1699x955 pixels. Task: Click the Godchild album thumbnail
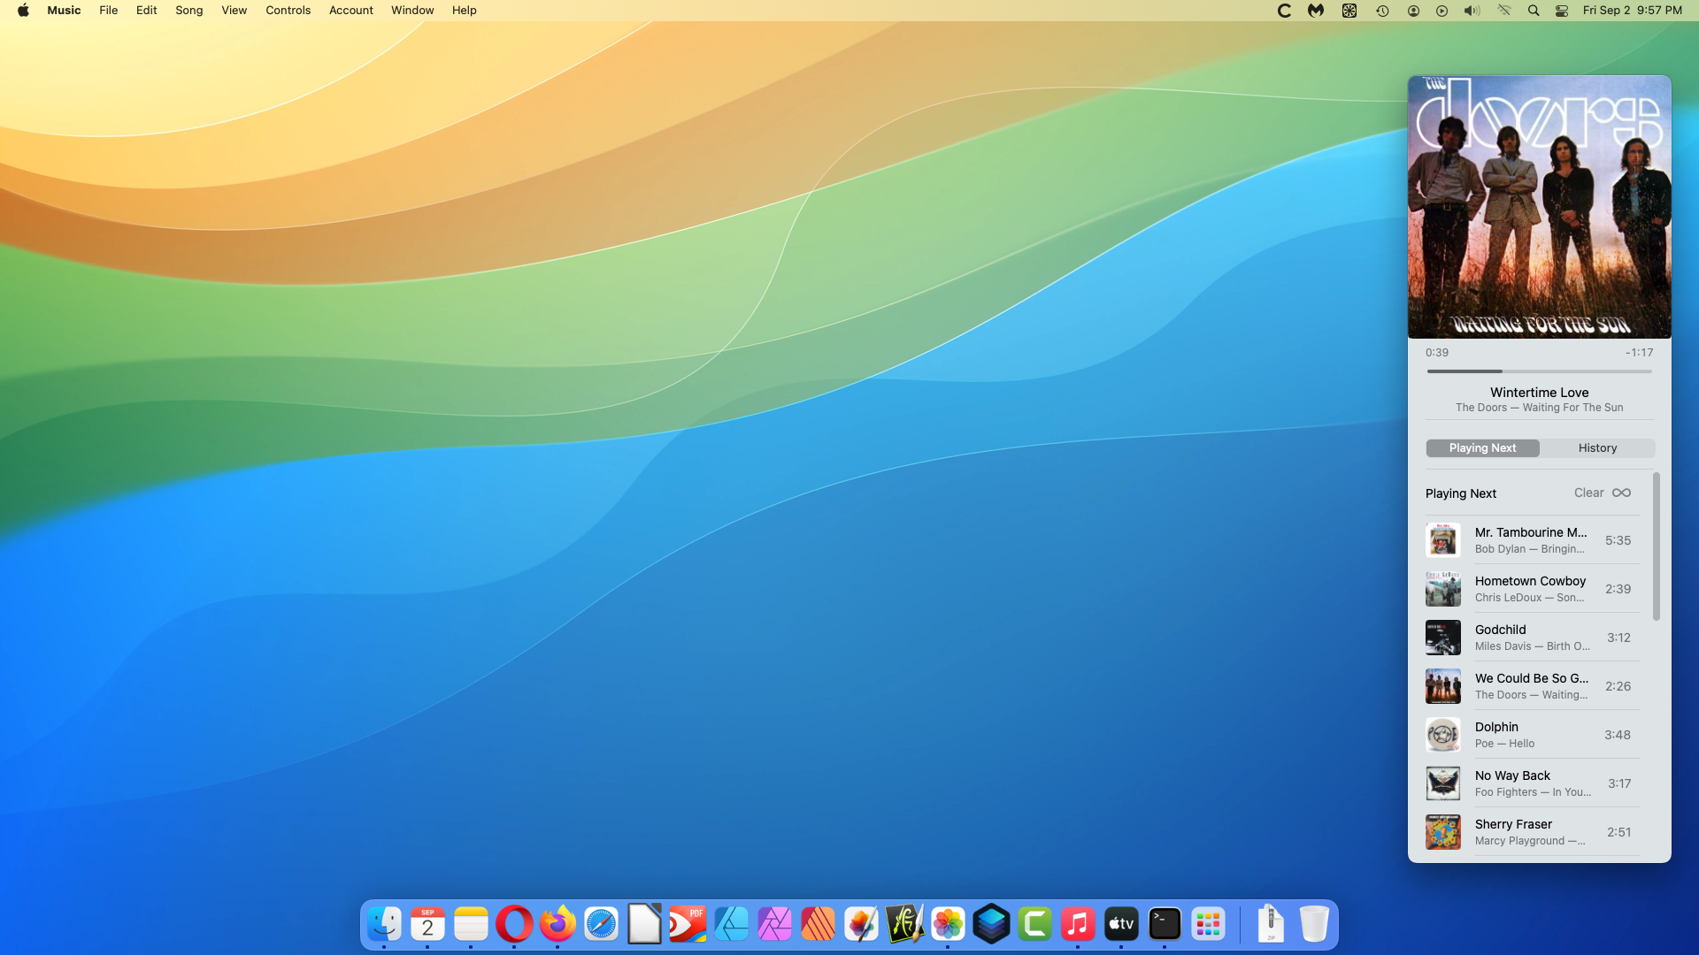click(x=1442, y=638)
